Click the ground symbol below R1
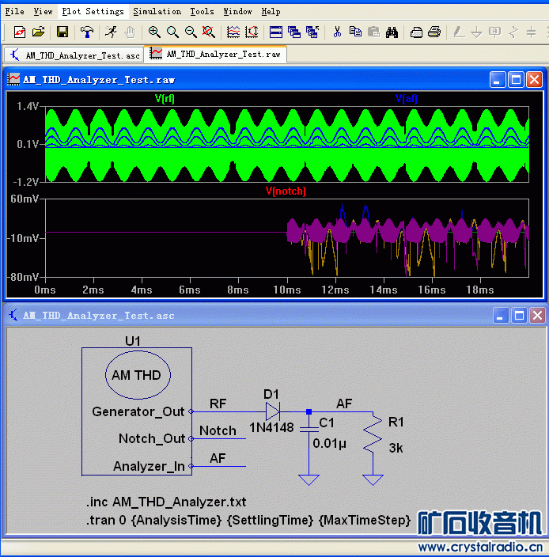The width and height of the screenshot is (549, 557). click(x=373, y=479)
